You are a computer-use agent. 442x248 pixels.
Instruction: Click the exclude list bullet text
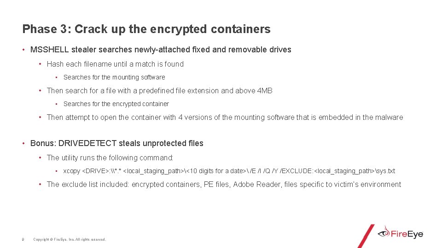224,185
